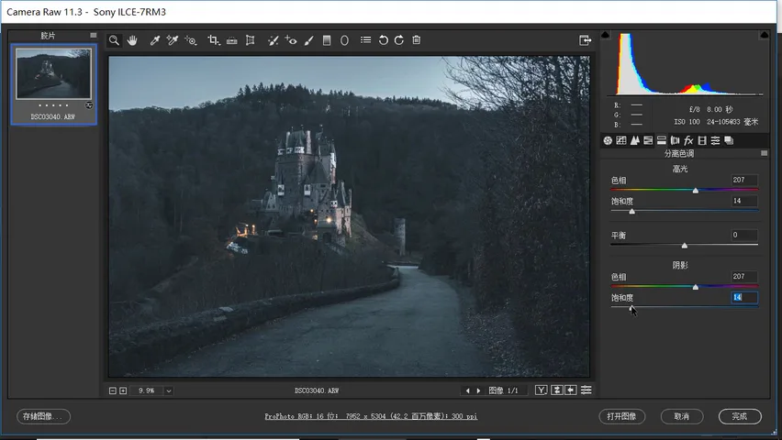This screenshot has width=782, height=440.
Task: Open the 9.9% zoom level dropdown
Action: pyautogui.click(x=169, y=390)
